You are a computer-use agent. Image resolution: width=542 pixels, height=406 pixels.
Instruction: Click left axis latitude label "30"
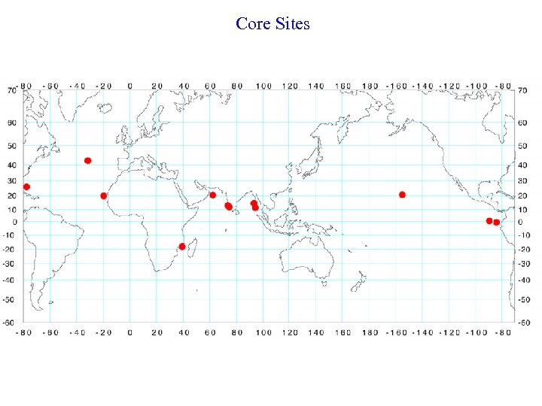(x=12, y=180)
